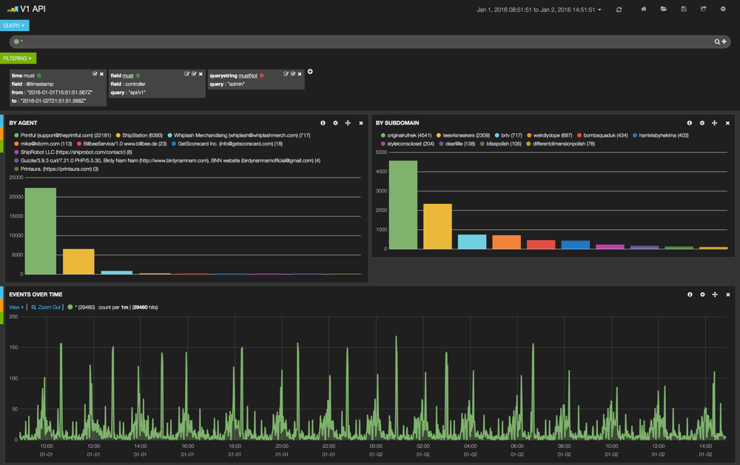Change the 'must' mode on field filter

[x=128, y=76]
